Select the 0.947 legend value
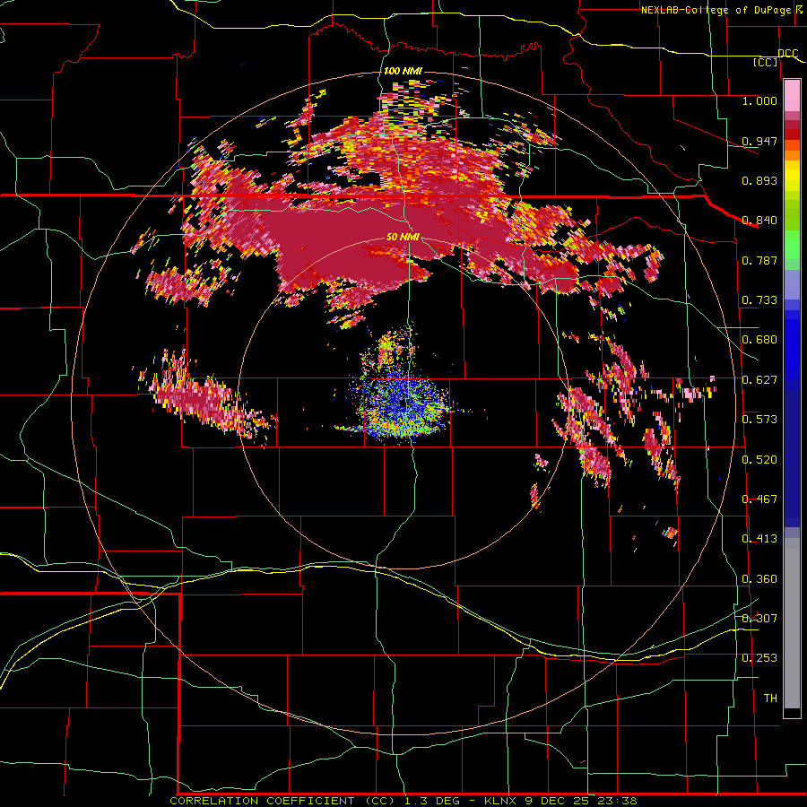This screenshot has height=807, width=807. tap(759, 141)
